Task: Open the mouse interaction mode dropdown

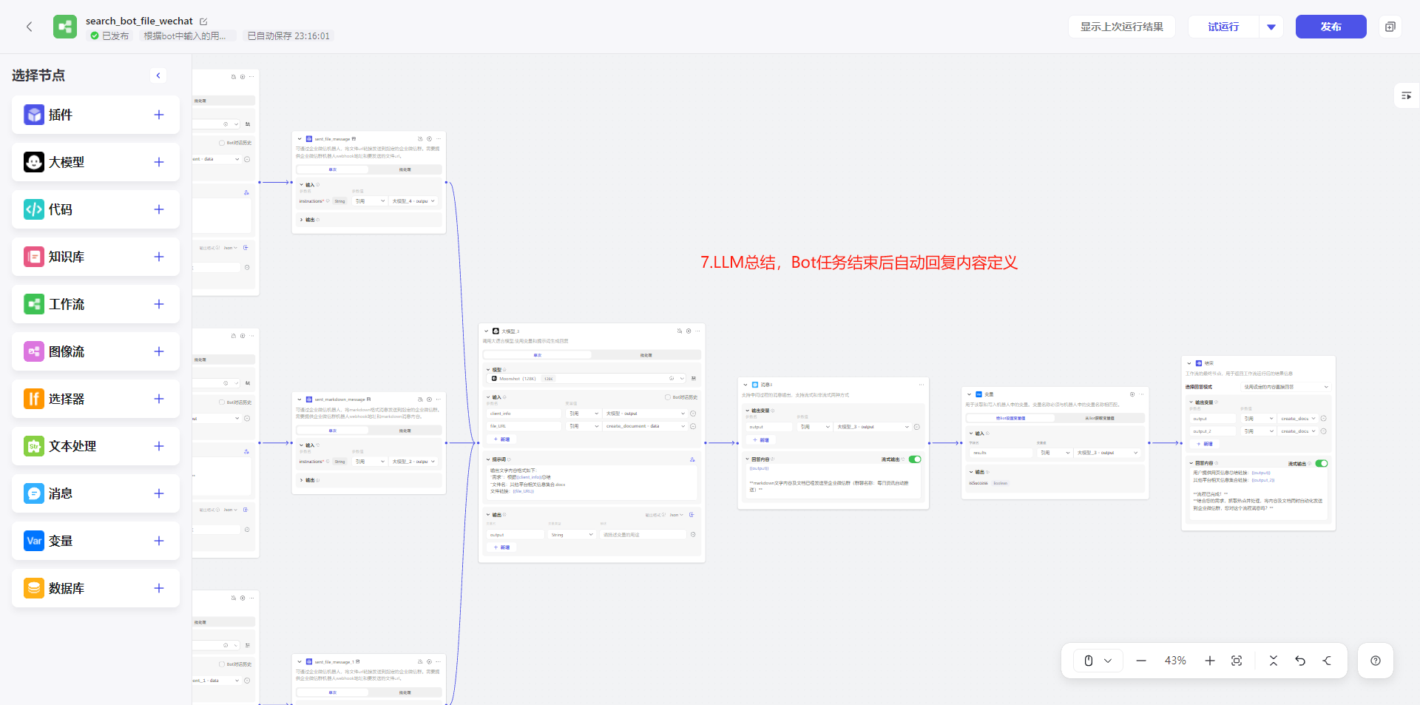Action: tap(1098, 661)
